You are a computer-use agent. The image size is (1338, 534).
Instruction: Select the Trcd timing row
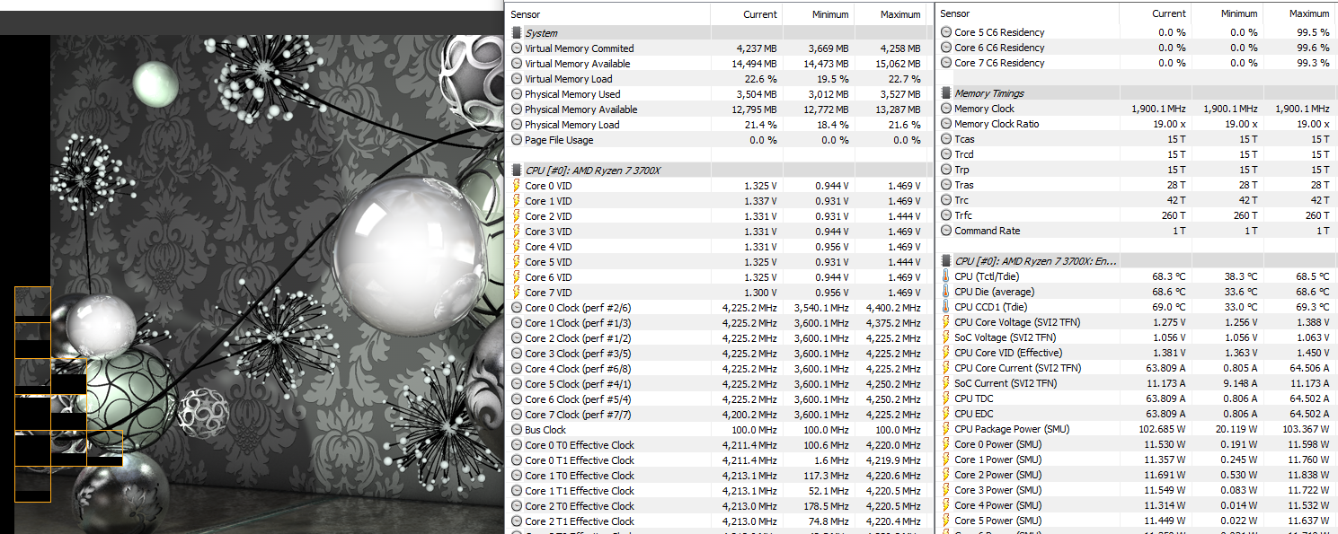(x=1137, y=154)
